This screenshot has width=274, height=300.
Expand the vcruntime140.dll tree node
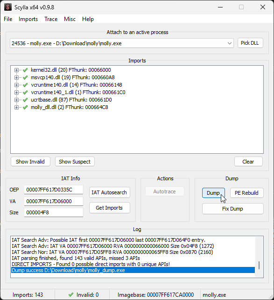coord(16,85)
